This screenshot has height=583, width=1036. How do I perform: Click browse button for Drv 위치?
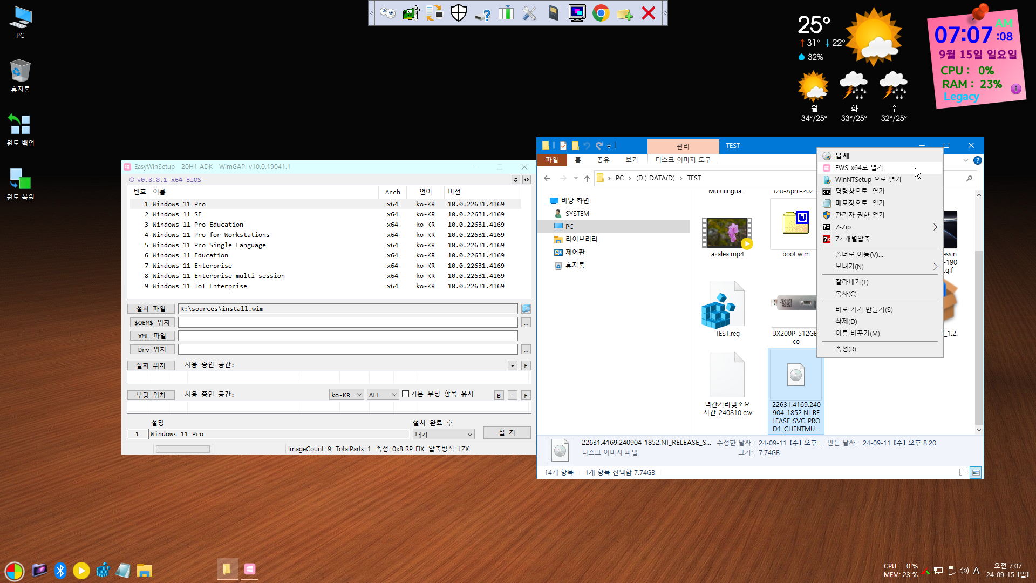[x=526, y=349]
